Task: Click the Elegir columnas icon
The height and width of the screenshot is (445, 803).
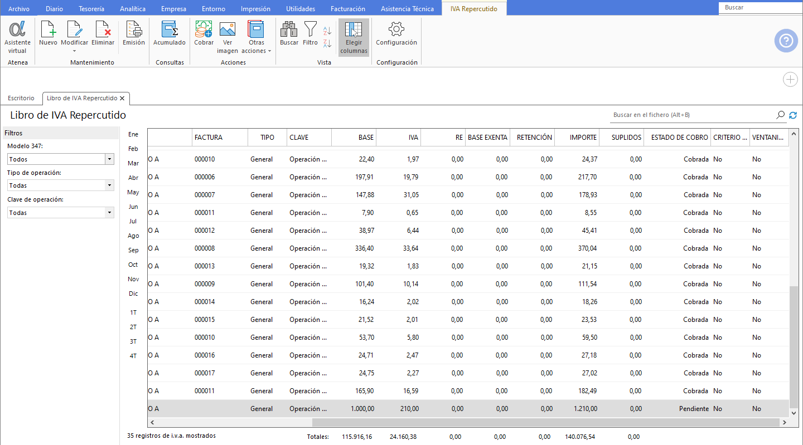Action: (x=354, y=38)
